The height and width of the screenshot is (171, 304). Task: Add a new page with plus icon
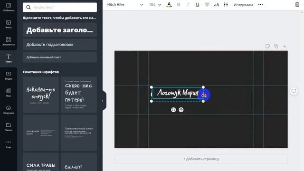285,47
